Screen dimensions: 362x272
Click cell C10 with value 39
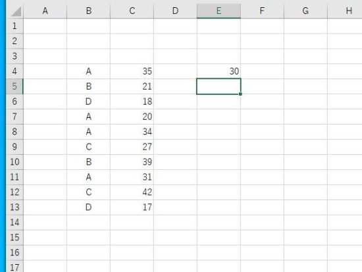132,162
